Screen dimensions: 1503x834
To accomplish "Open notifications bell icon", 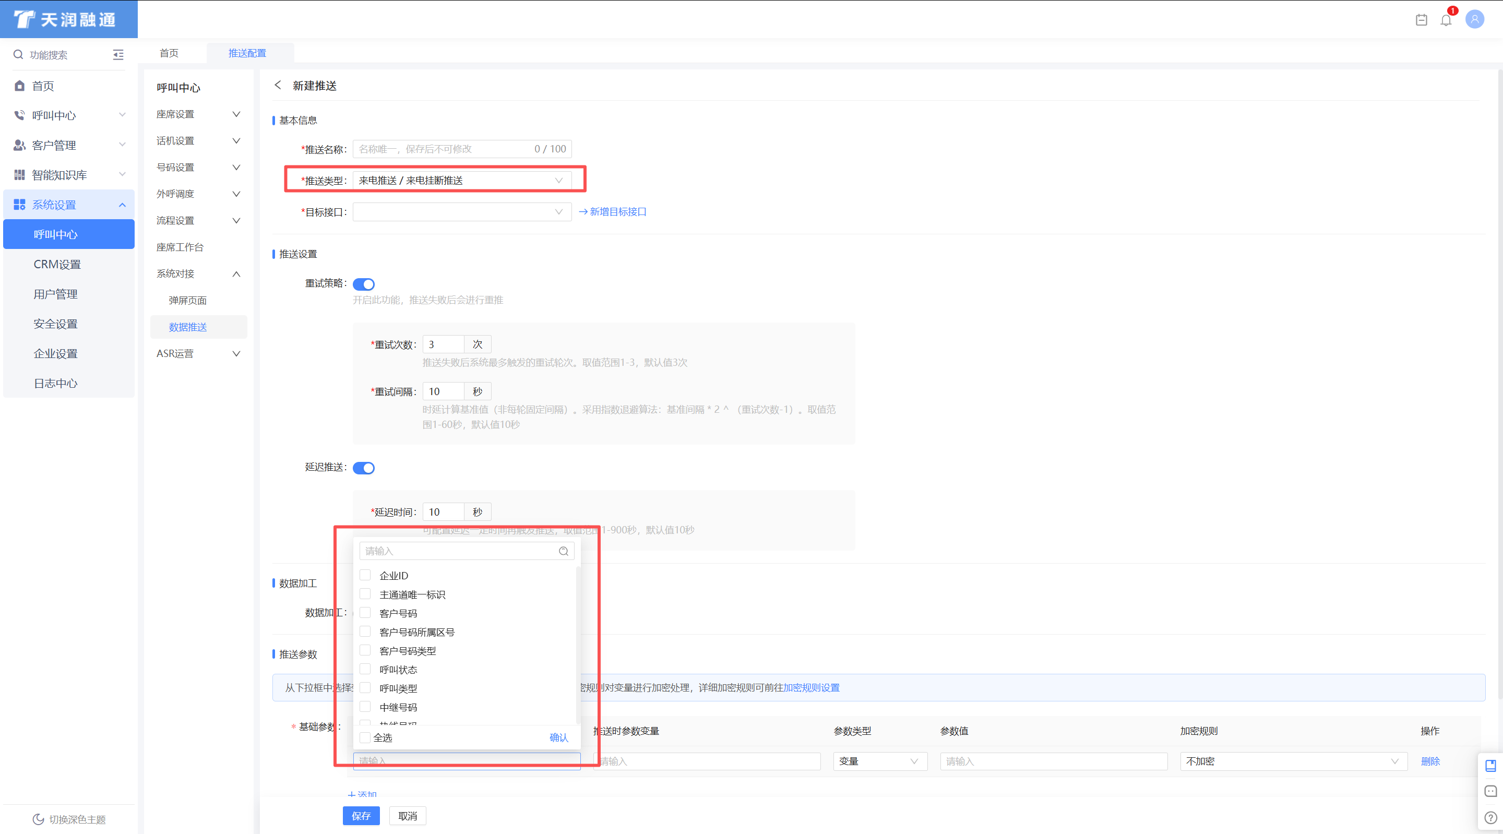I will coord(1446,20).
